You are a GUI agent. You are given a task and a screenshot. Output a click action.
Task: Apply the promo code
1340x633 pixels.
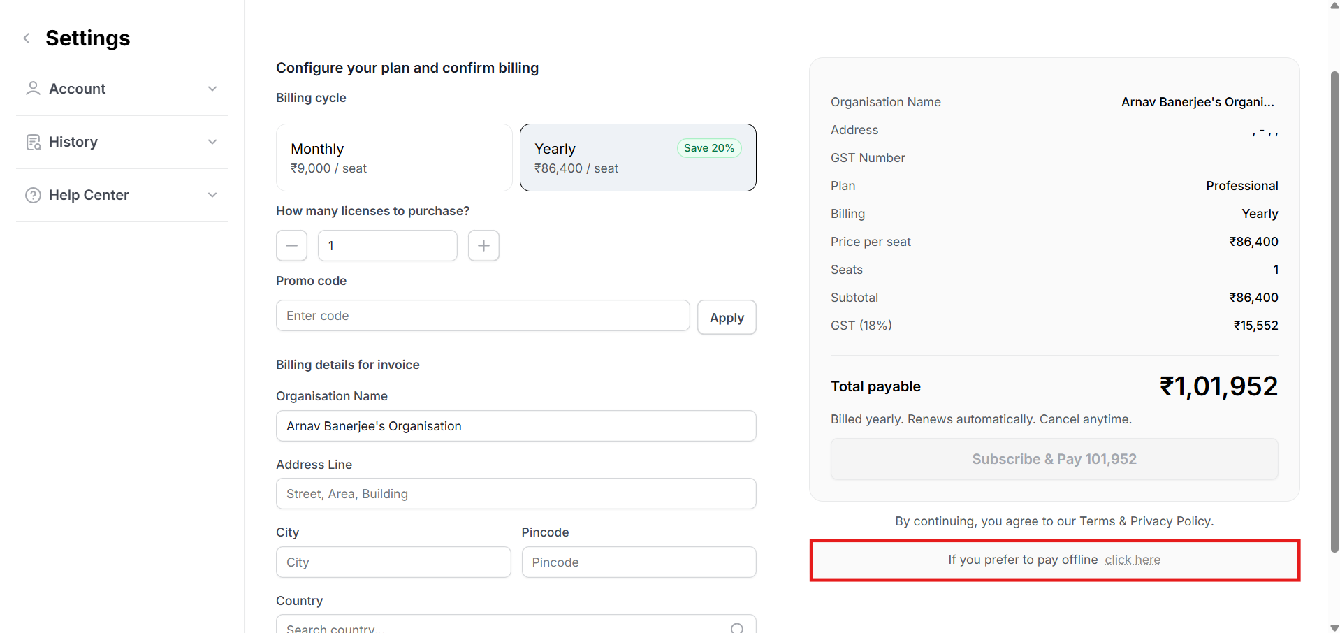[x=726, y=318]
